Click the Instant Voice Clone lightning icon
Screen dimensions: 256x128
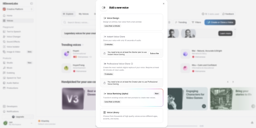tap(105, 37)
